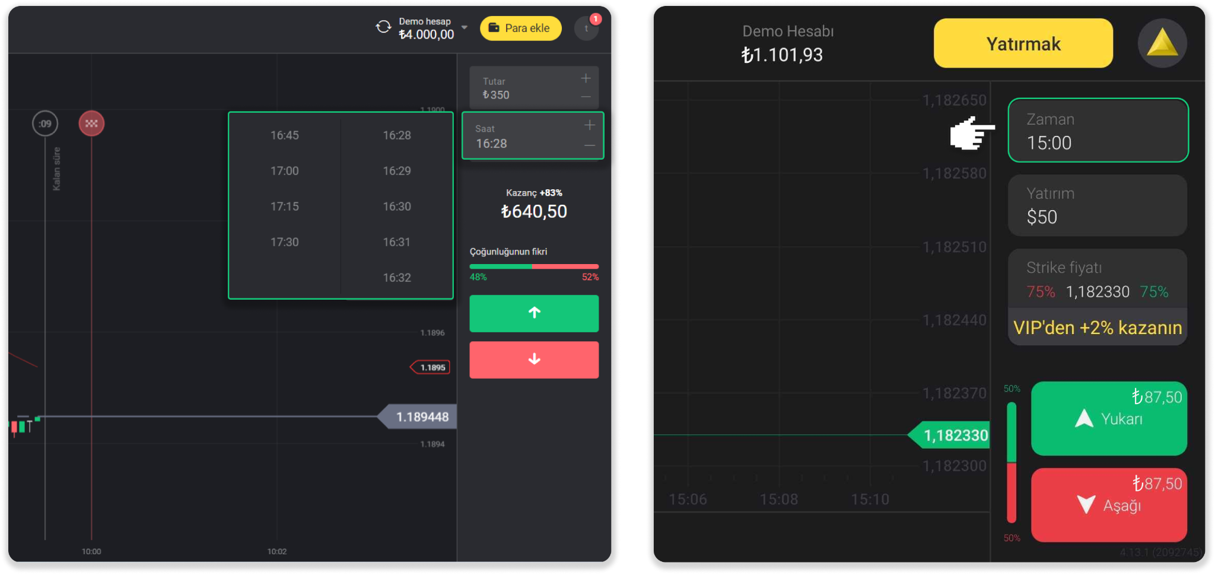Viewport: 1215px width, 575px height.
Task: Expand the Demo hesap account dropdown
Action: tap(464, 28)
